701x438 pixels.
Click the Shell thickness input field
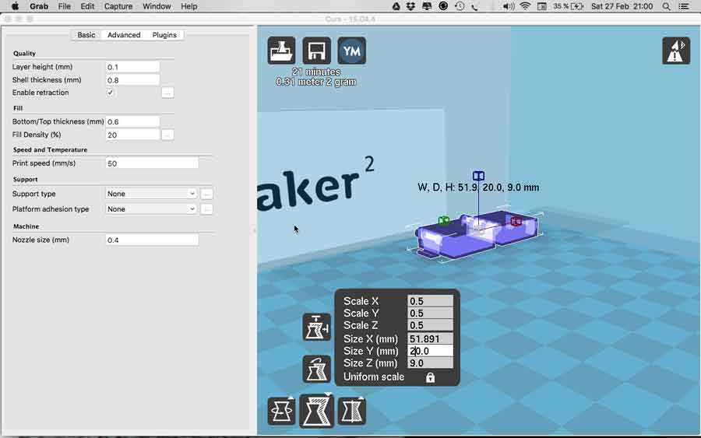point(132,80)
